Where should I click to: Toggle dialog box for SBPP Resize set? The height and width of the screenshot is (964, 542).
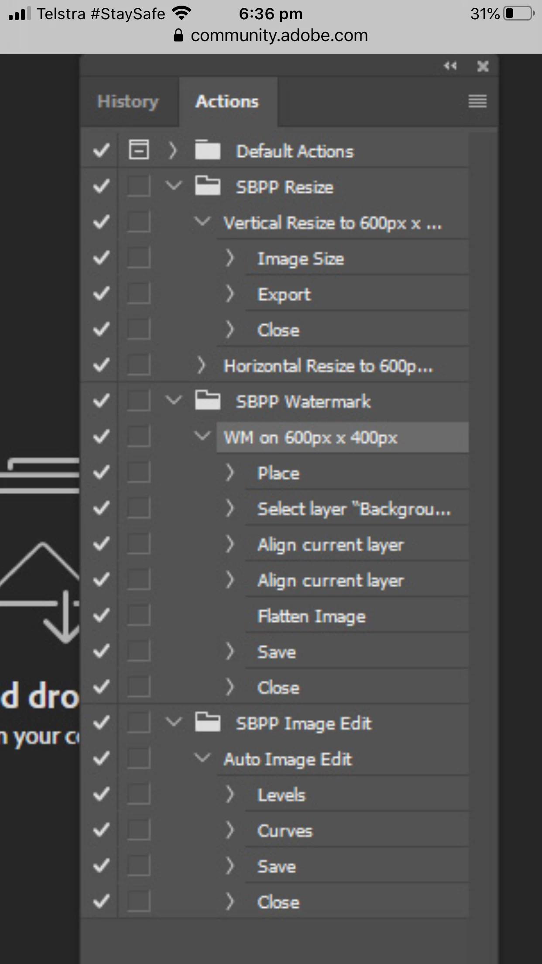click(139, 186)
